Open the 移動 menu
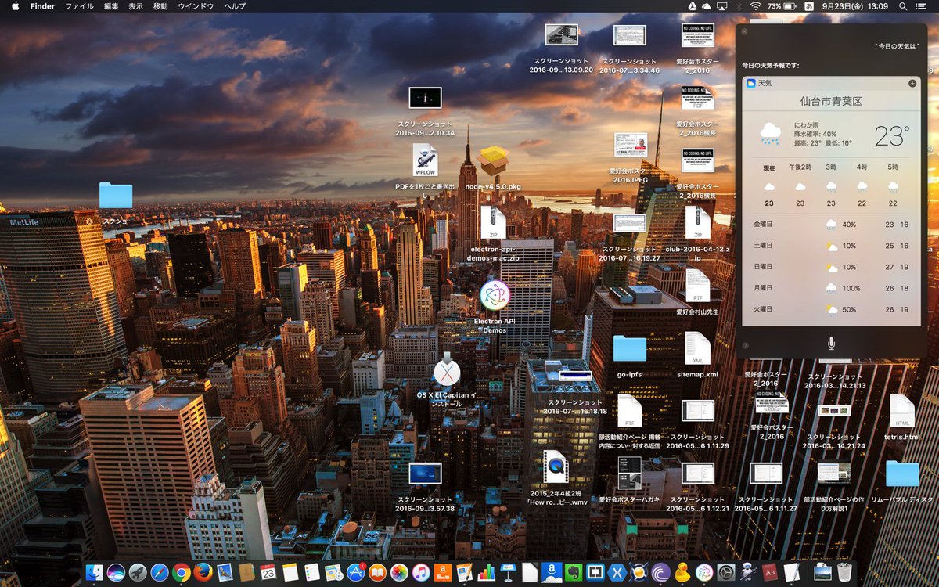Image resolution: width=939 pixels, height=587 pixels. point(160,6)
